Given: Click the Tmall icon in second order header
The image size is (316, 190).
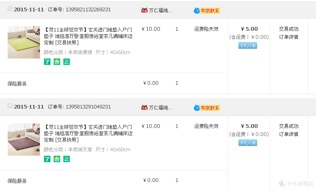Looking at the screenshot, I should (144, 108).
